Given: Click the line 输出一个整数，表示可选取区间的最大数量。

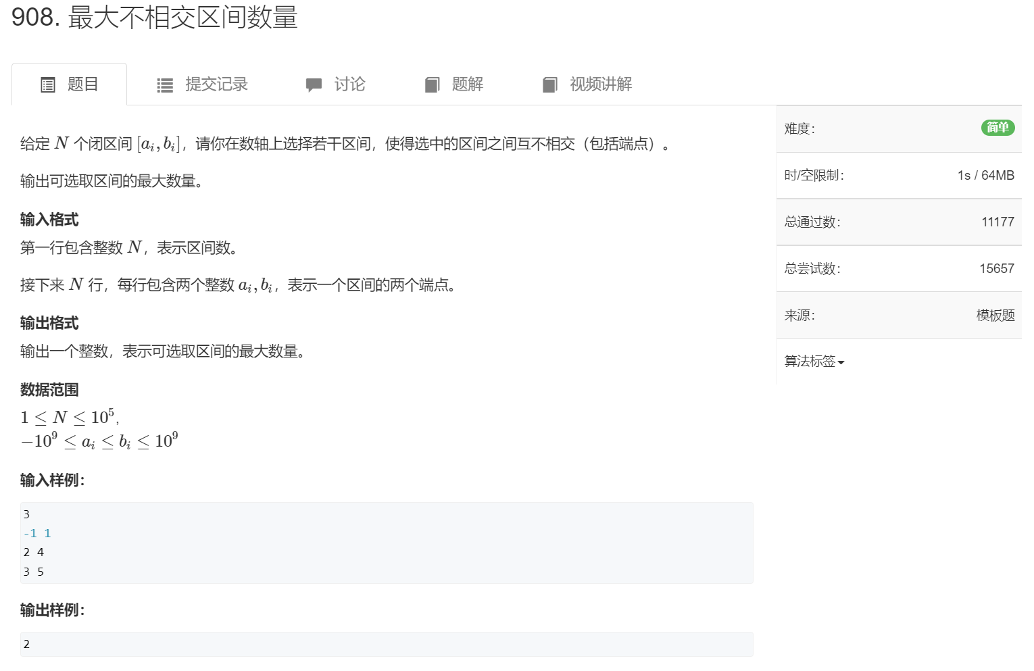Looking at the screenshot, I should [163, 351].
